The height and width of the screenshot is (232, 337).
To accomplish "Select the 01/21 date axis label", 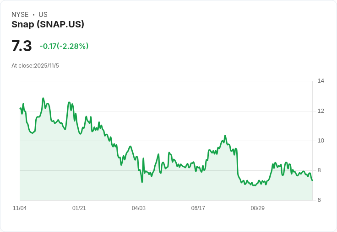I will point(79,208).
